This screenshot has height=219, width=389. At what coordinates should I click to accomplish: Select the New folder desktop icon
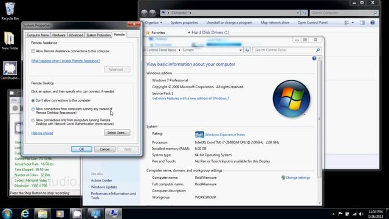pyautogui.click(x=10, y=41)
